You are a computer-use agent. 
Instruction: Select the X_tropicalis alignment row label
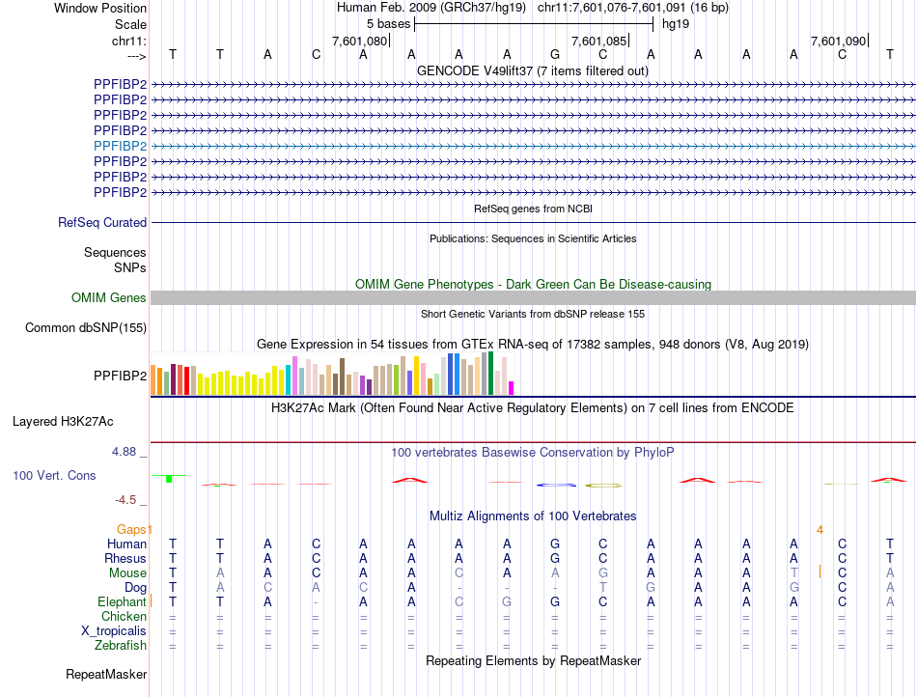coord(114,631)
